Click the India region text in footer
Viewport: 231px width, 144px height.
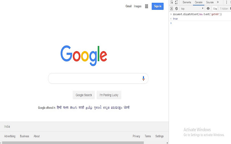point(7,126)
